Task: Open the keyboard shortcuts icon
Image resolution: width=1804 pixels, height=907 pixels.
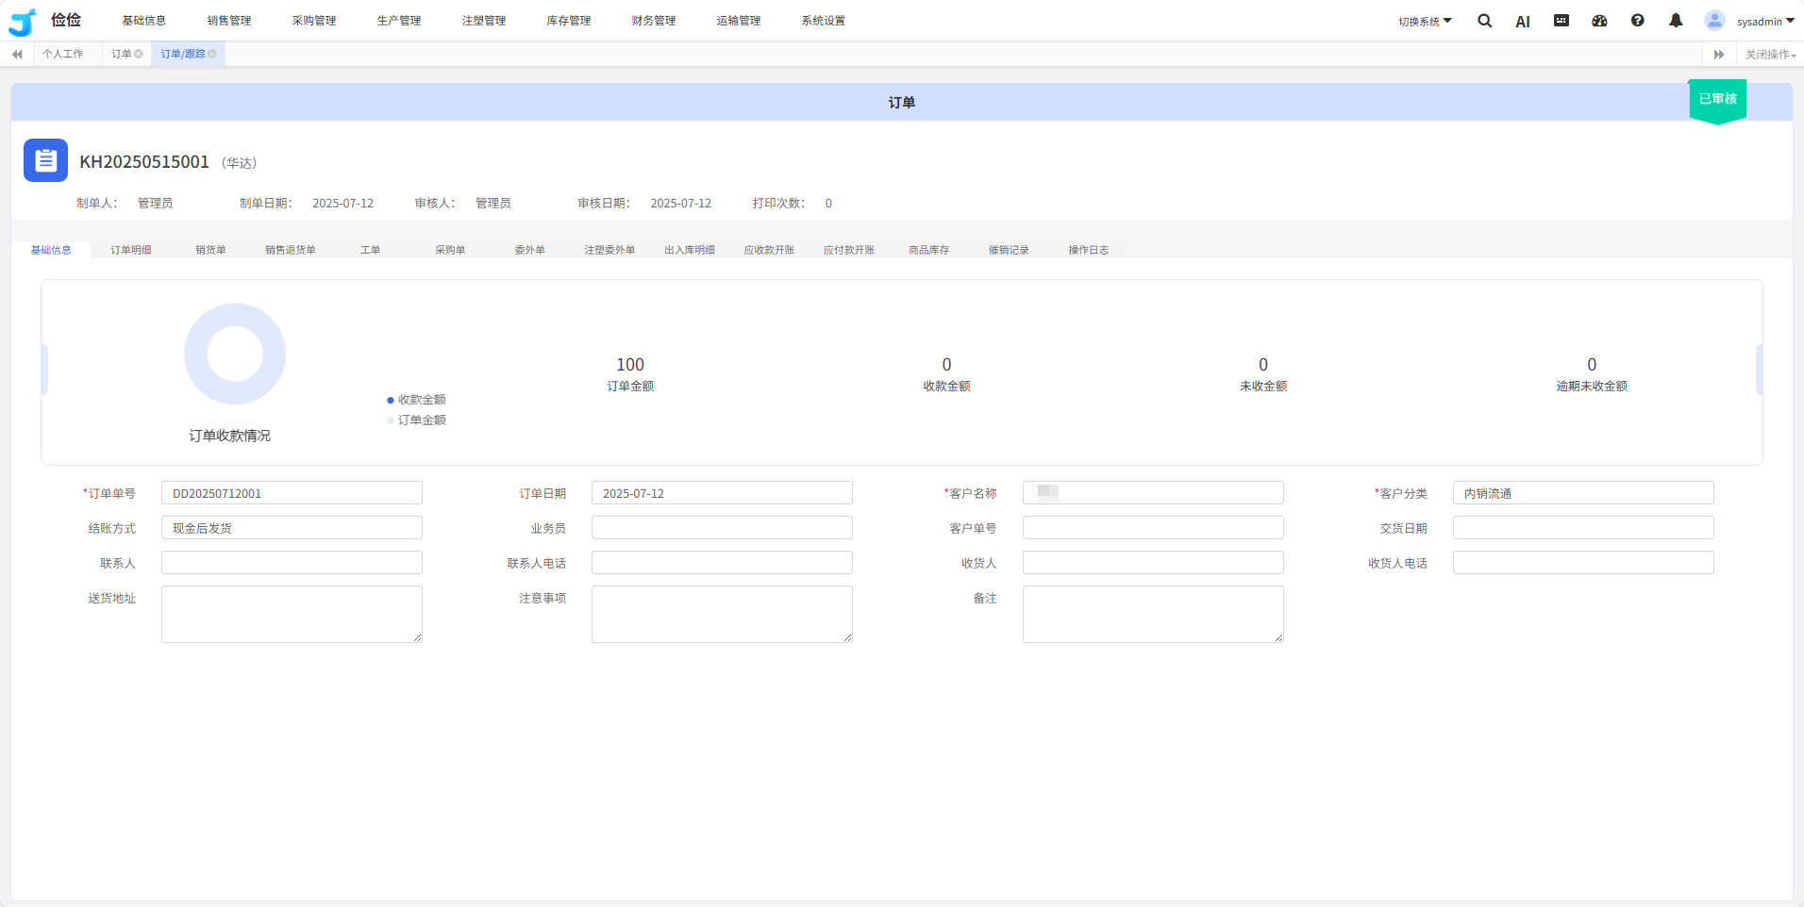Action: [x=1562, y=21]
